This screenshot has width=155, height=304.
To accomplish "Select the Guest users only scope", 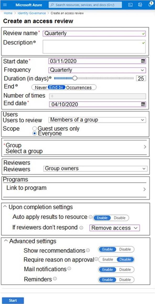I will (34, 129).
